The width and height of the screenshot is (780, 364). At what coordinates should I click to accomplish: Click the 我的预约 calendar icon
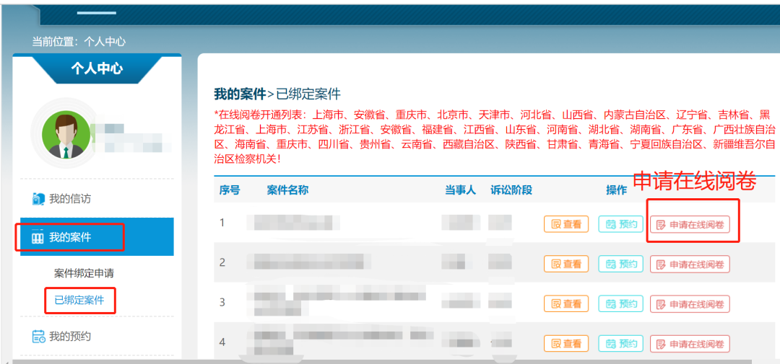[39, 337]
